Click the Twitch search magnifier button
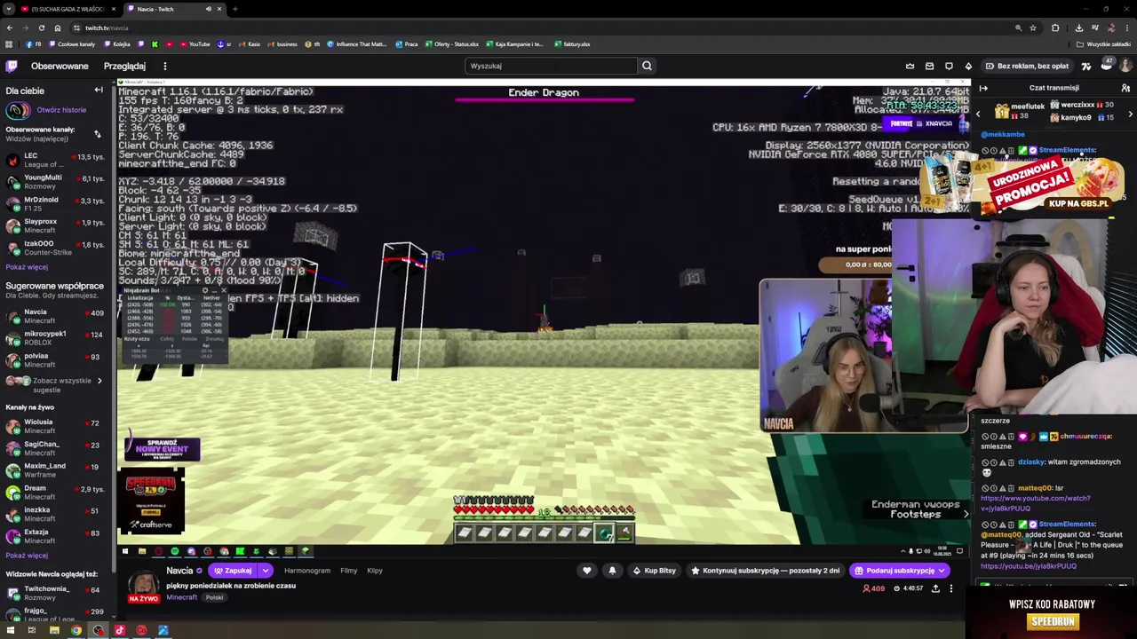This screenshot has width=1137, height=639. click(647, 66)
